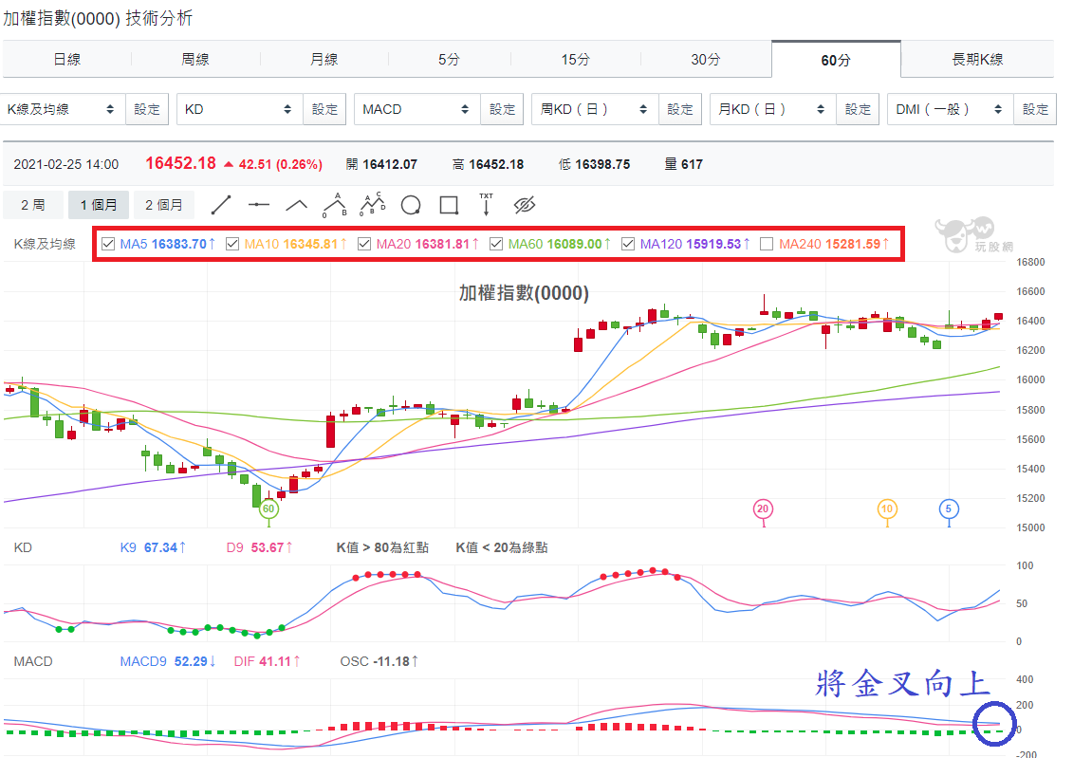Select the OAB wave drawing tool
Image resolution: width=1073 pixels, height=758 pixels.
click(x=335, y=205)
